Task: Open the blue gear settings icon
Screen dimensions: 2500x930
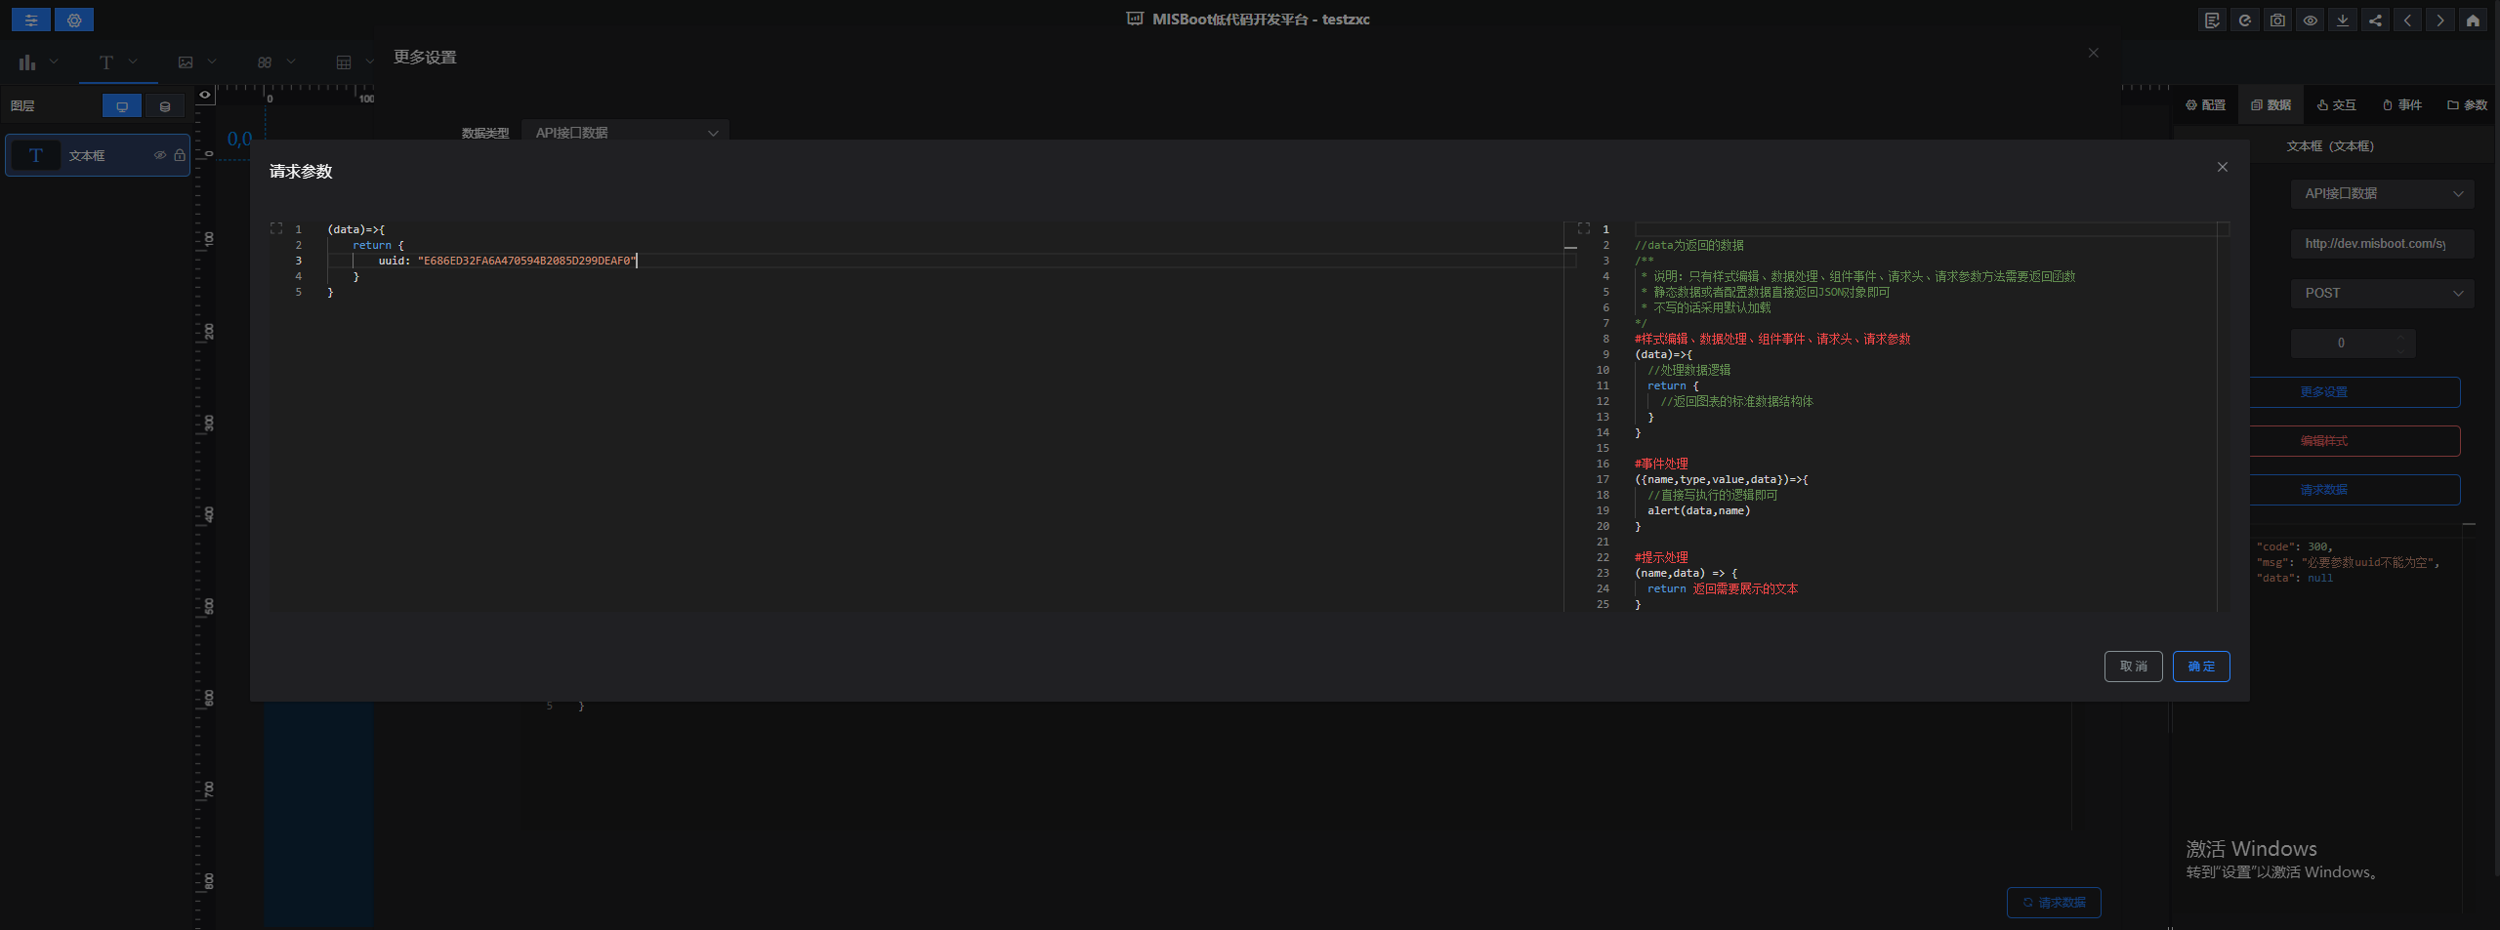Action: pyautogui.click(x=74, y=20)
